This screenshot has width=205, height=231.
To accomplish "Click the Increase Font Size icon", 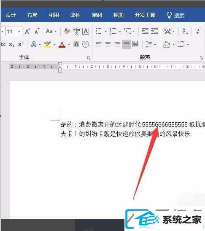I will point(27,31).
